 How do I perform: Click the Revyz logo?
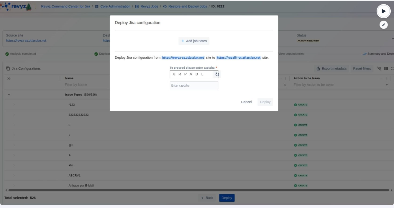pos(18,6)
